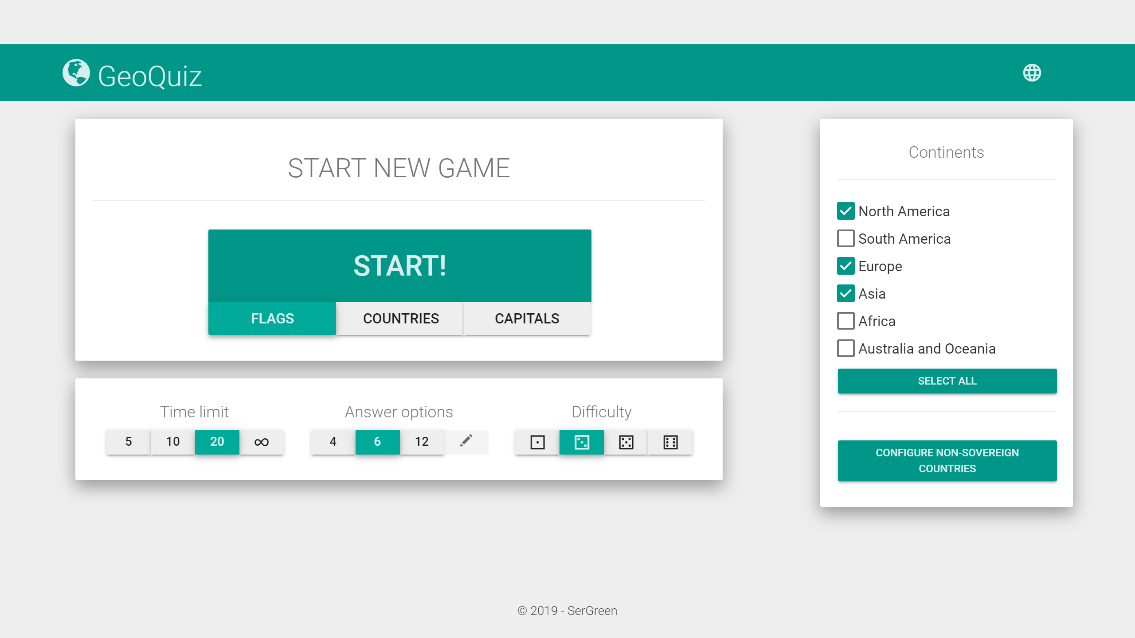This screenshot has height=638, width=1135.
Task: Switch to the FLAGS game mode
Action: 272,318
